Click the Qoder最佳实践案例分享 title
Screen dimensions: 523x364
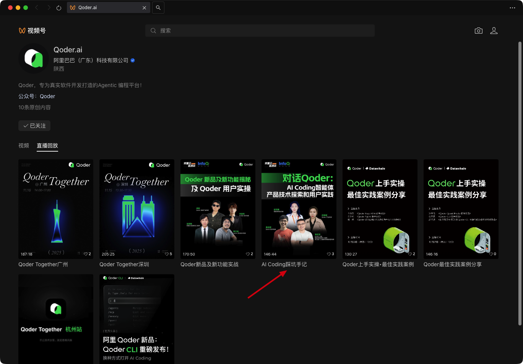pos(453,264)
